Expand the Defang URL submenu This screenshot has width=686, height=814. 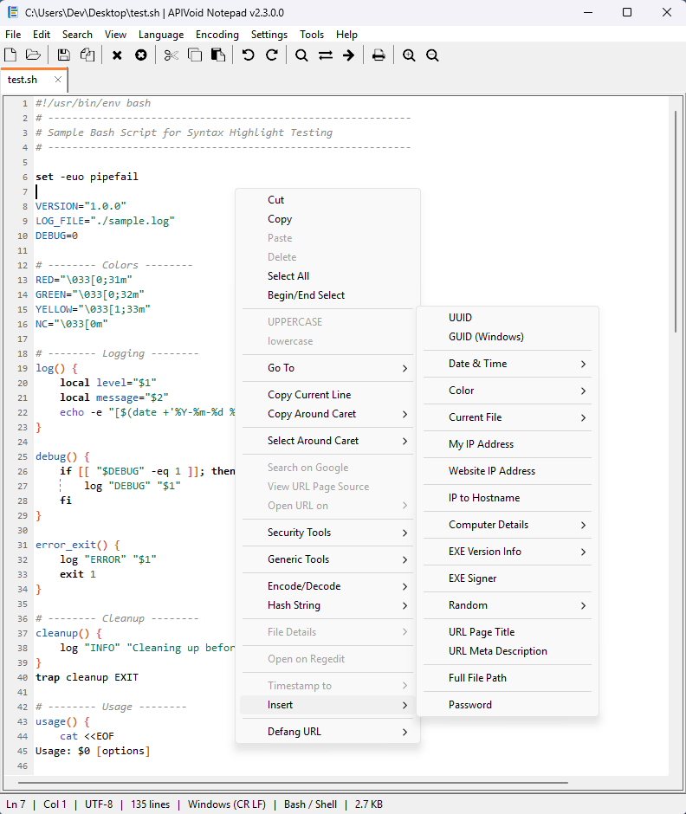pyautogui.click(x=327, y=732)
